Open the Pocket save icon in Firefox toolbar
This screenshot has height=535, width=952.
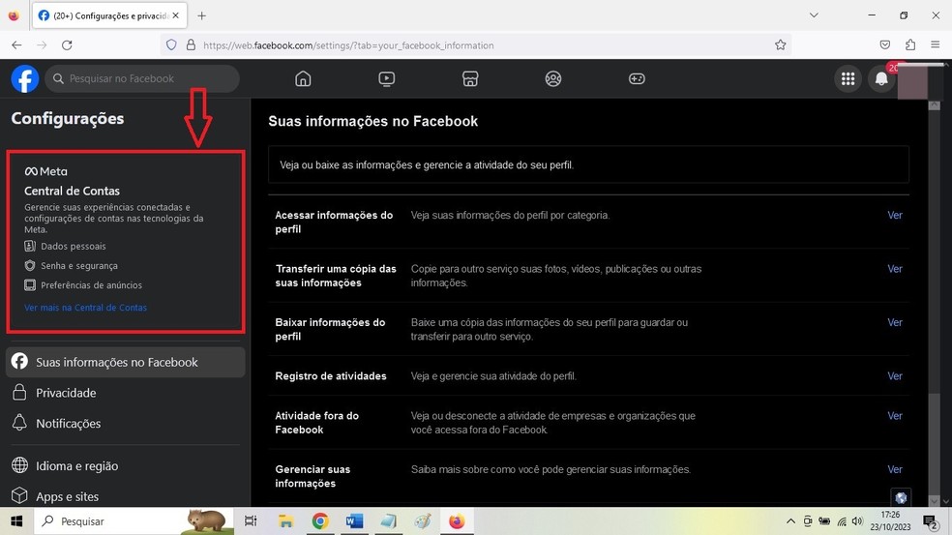(x=884, y=45)
